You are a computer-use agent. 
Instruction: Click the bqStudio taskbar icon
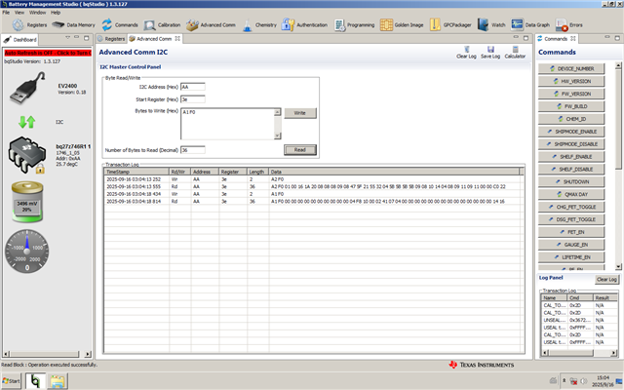[35, 381]
